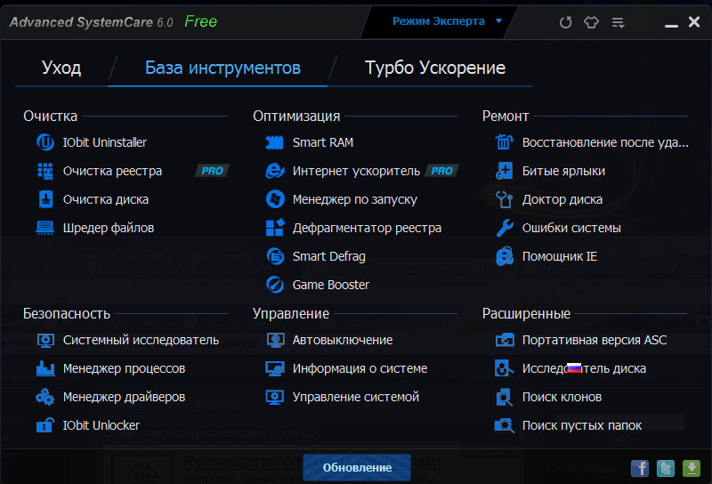Click the Очистка диска icon

[45, 199]
